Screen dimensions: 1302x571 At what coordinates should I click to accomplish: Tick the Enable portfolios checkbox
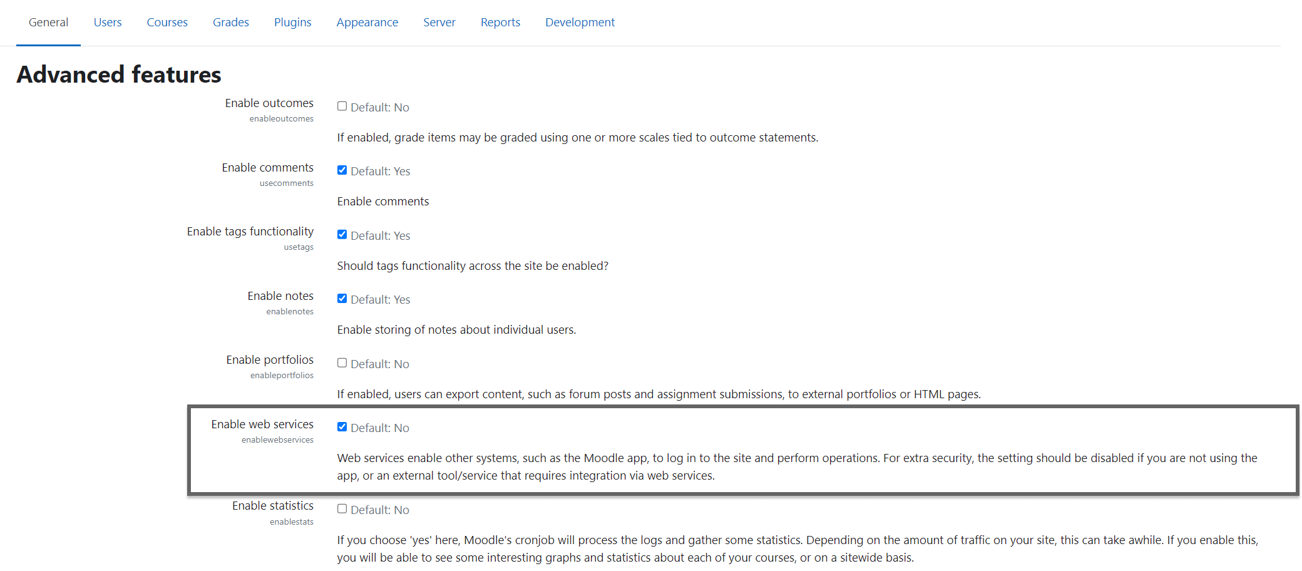coord(342,363)
